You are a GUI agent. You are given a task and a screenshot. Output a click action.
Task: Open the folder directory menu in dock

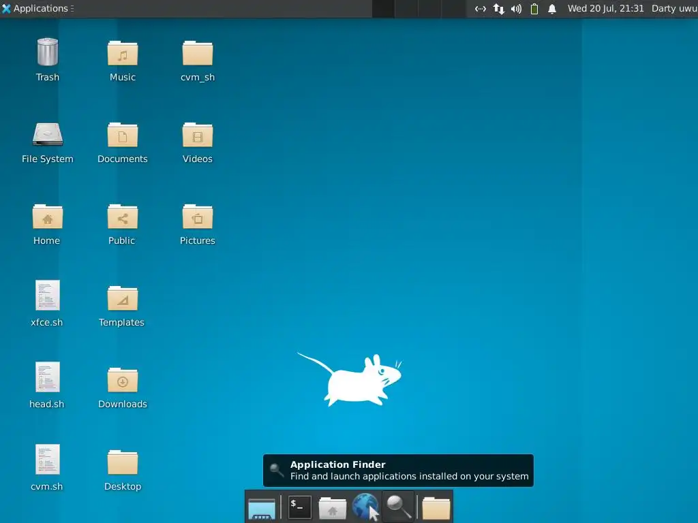[x=436, y=508]
